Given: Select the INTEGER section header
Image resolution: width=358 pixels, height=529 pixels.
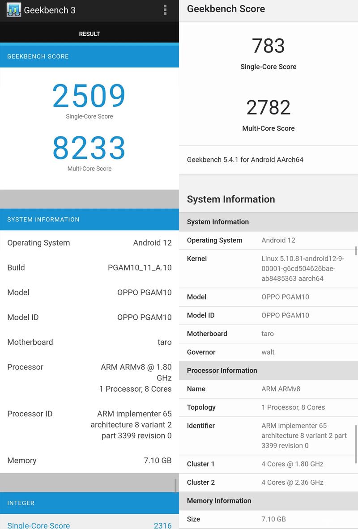Looking at the screenshot, I should click(89, 503).
